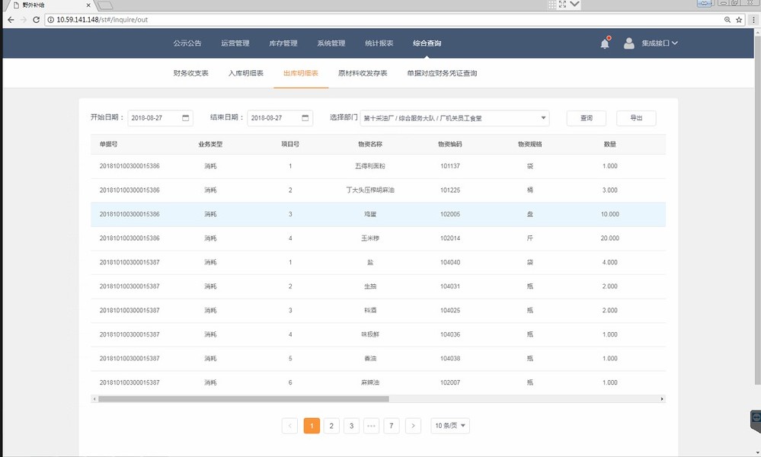
Task: Click the 料酒 cell
Action: pyautogui.click(x=369, y=310)
